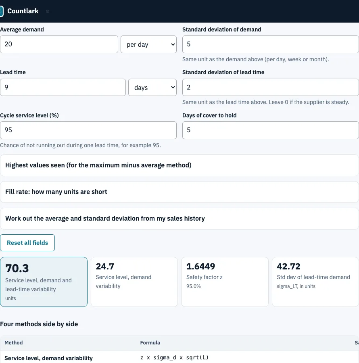The height and width of the screenshot is (363, 359).
Task: Click into the Lead time number field
Action: point(63,87)
